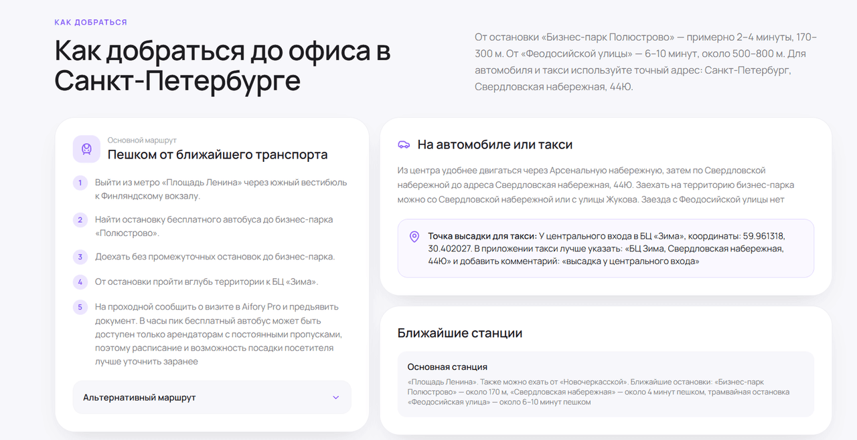The image size is (857, 440).
Task: Click the 'Основная станция' card title
Action: (x=447, y=367)
